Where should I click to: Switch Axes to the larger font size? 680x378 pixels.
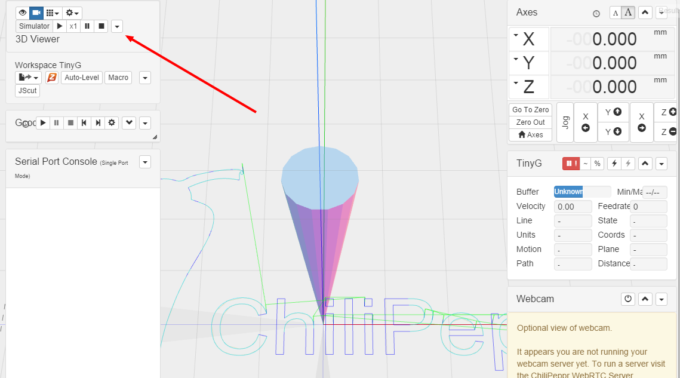[627, 13]
